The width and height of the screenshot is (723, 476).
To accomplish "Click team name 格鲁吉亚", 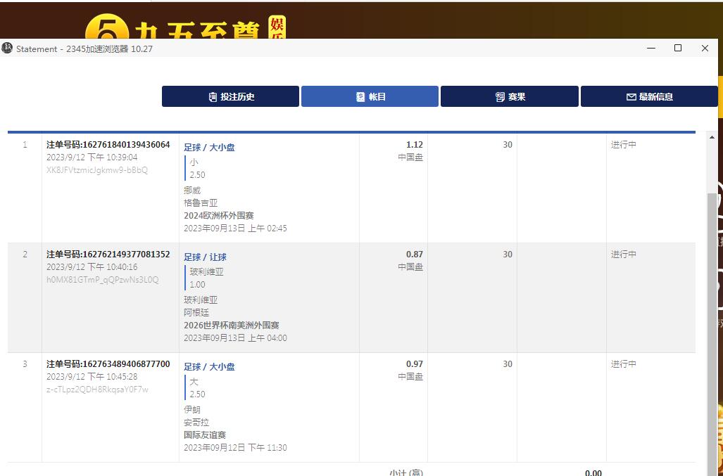I will pyautogui.click(x=201, y=202).
